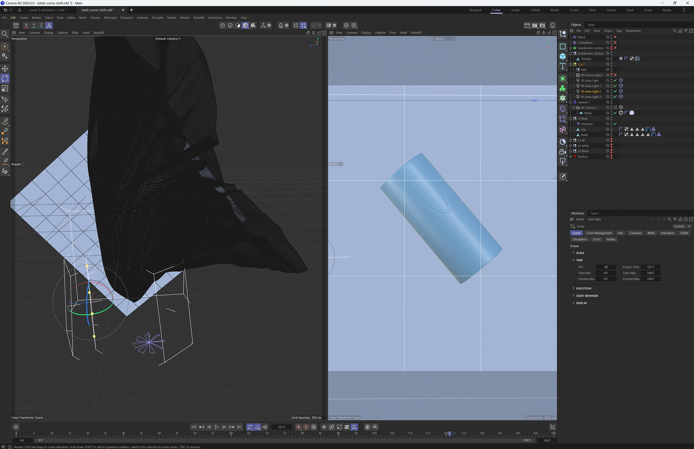
Task: Click the Cube primitive icon in the right palette
Action: click(563, 56)
